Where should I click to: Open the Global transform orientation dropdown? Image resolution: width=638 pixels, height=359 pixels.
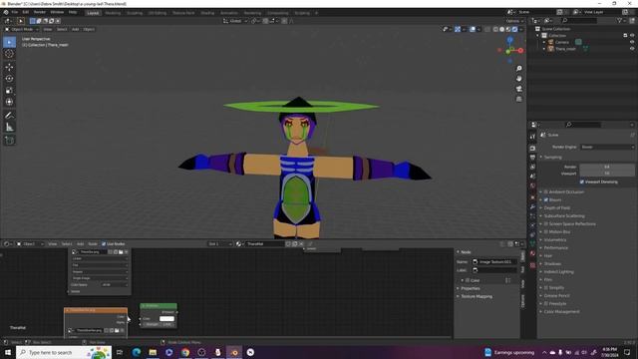click(235, 21)
